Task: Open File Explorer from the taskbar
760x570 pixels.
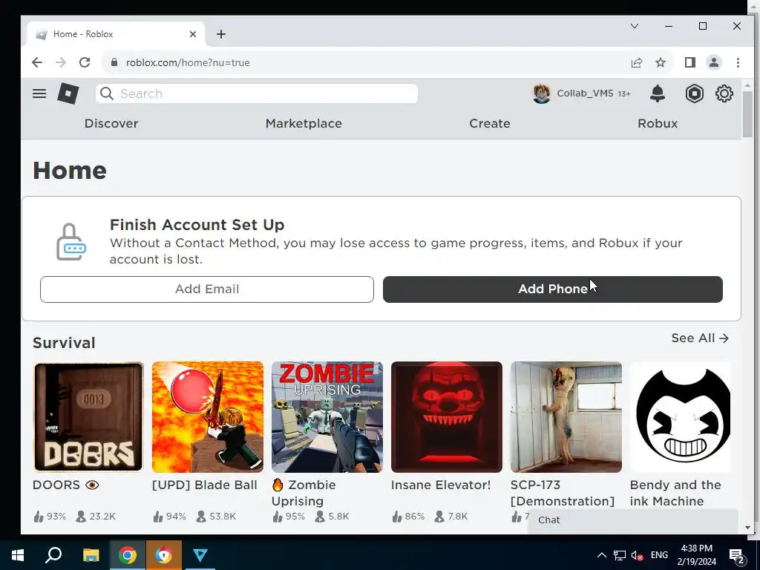Action: coord(91,555)
